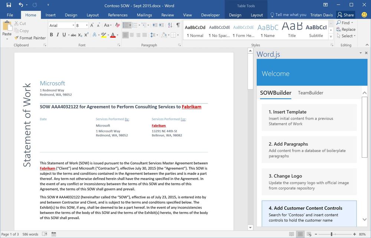
Task: Align text right
Action: (x=138, y=35)
